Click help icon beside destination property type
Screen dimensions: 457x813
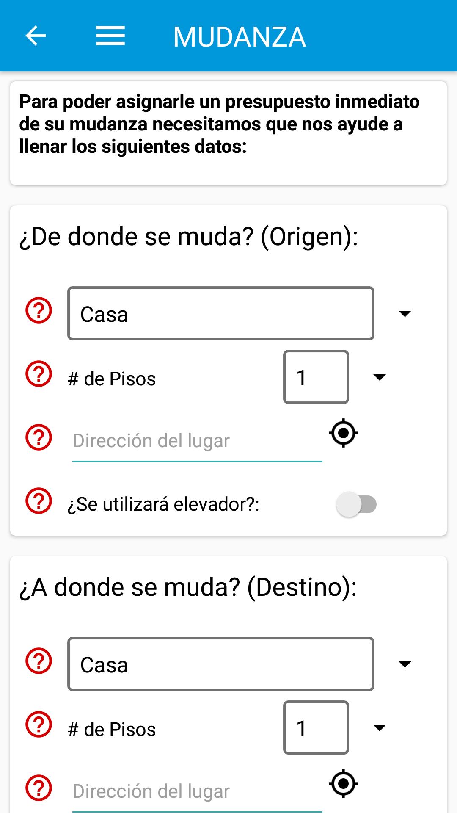(x=39, y=661)
